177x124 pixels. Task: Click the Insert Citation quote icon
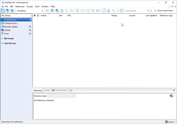88,11
